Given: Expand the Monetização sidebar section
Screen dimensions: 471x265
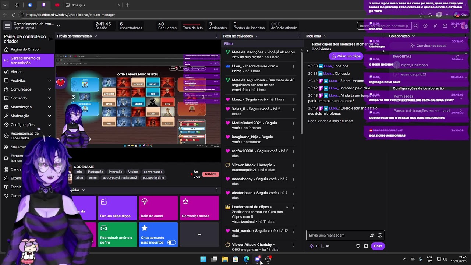Looking at the screenshot, I should click(x=49, y=107).
